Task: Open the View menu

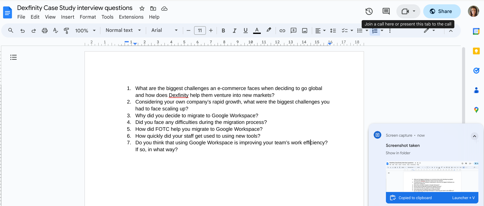Action: pyautogui.click(x=50, y=17)
